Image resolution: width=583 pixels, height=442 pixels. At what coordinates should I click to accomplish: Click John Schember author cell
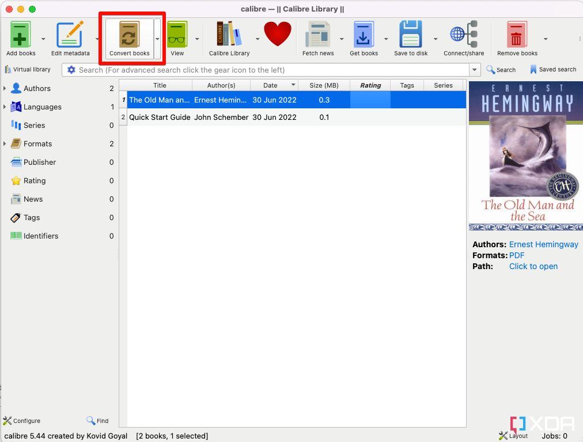(x=221, y=117)
